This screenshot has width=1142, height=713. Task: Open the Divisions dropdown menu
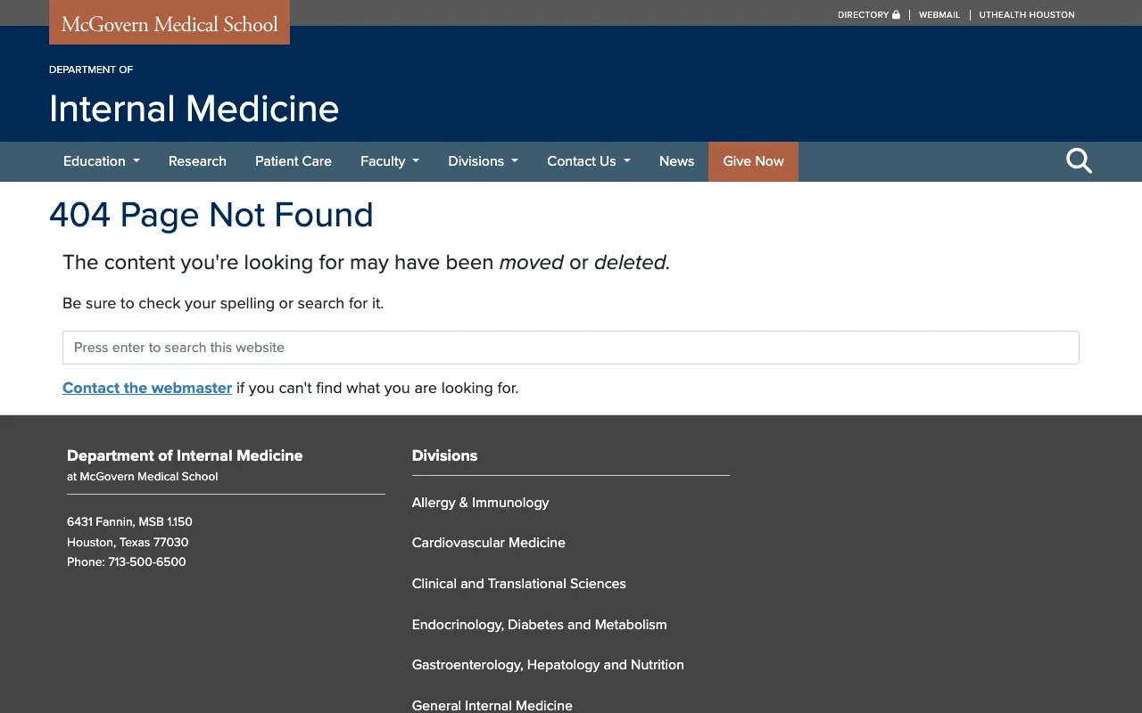(x=483, y=161)
